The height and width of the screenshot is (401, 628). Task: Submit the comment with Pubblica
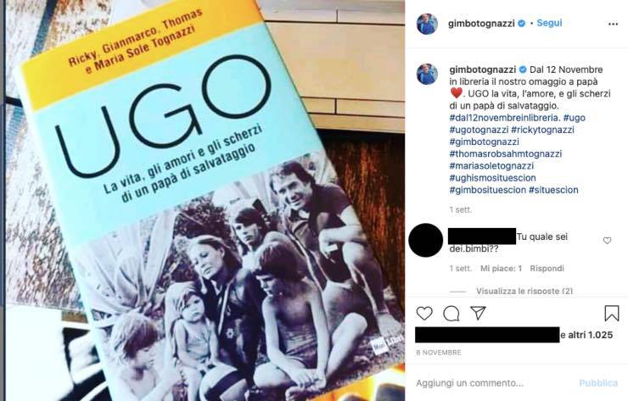[x=598, y=383]
